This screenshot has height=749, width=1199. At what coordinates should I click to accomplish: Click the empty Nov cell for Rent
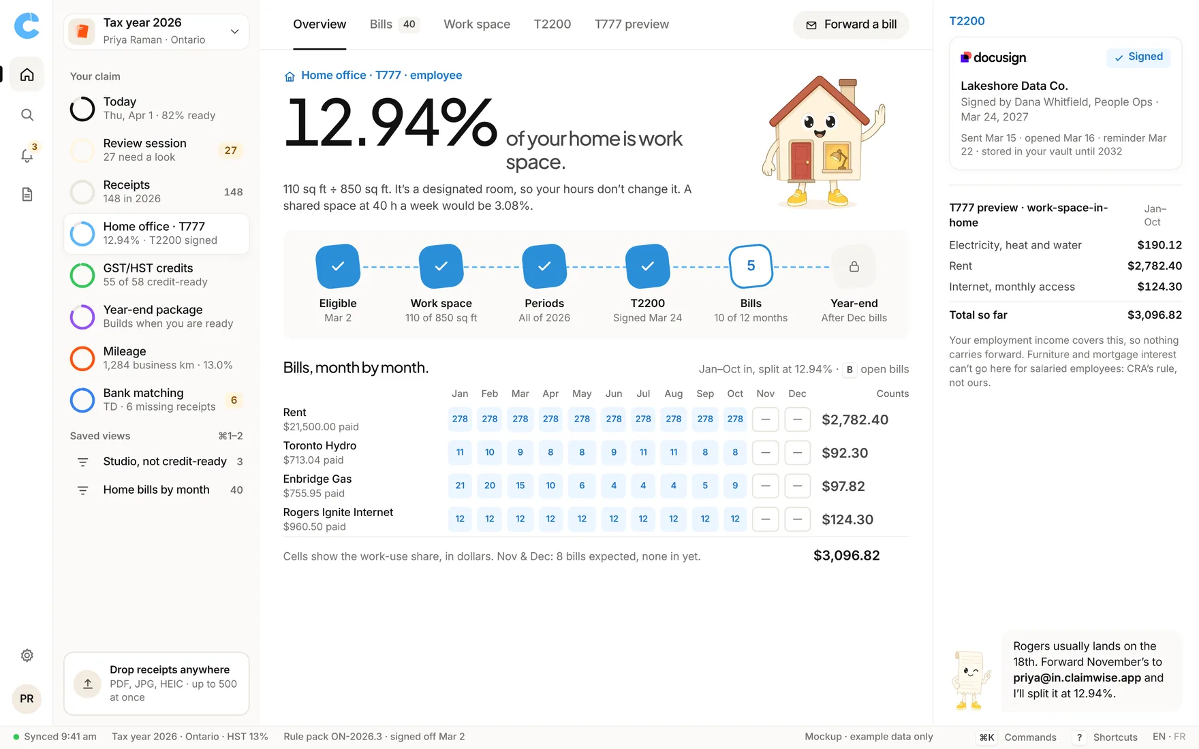point(765,419)
